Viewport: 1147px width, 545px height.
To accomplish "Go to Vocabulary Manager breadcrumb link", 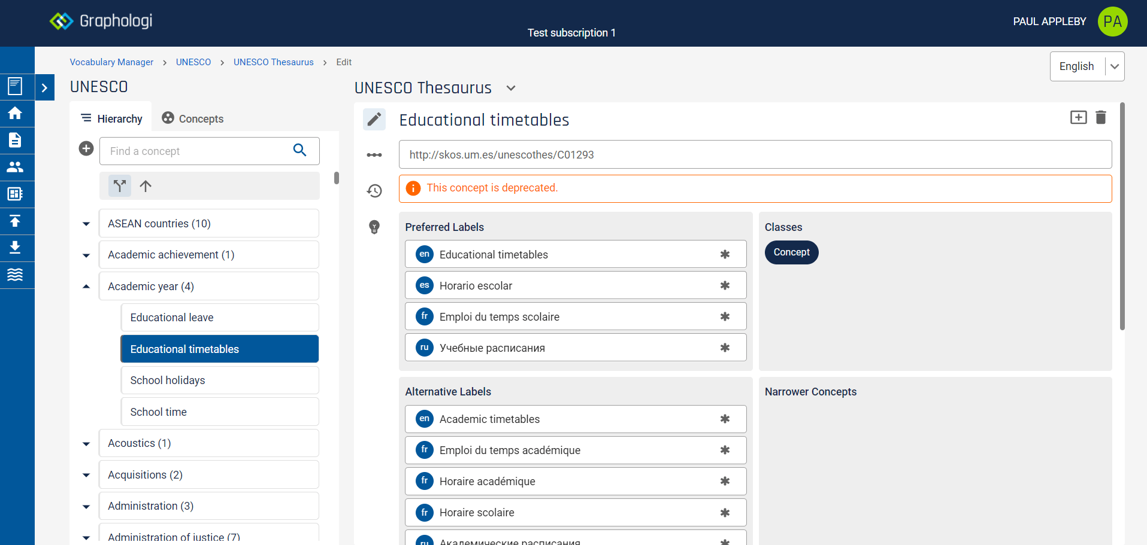I will (x=111, y=62).
